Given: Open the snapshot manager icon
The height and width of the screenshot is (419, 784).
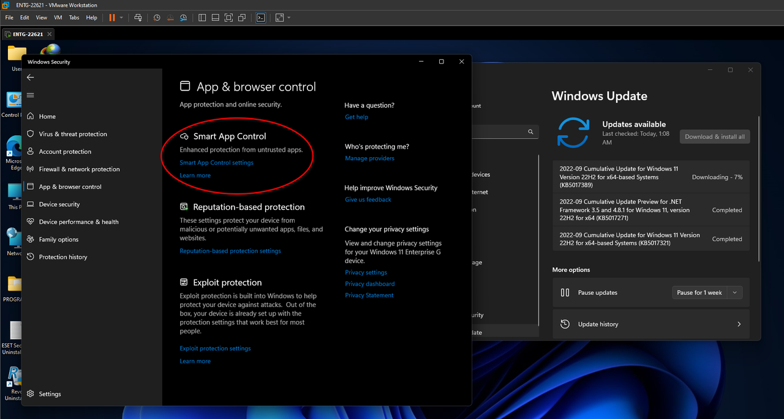Looking at the screenshot, I should (x=183, y=18).
